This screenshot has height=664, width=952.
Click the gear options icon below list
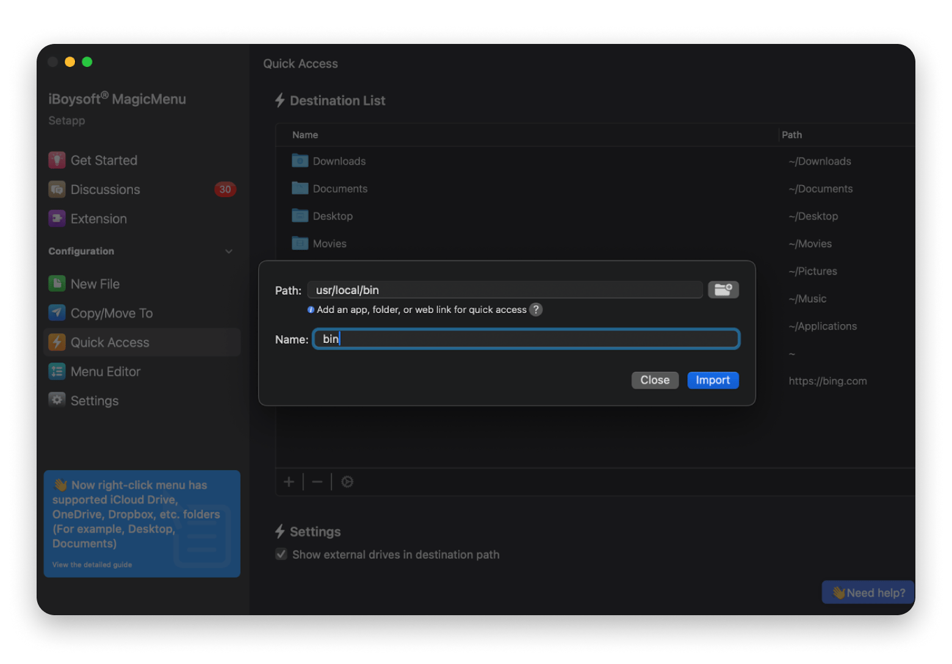point(347,482)
